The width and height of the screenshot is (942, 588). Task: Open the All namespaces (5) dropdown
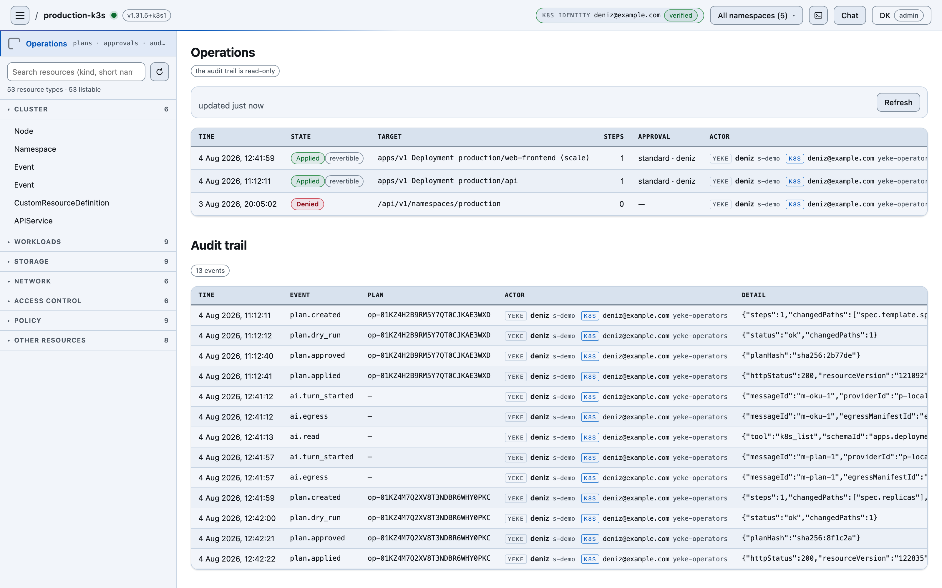(x=756, y=16)
